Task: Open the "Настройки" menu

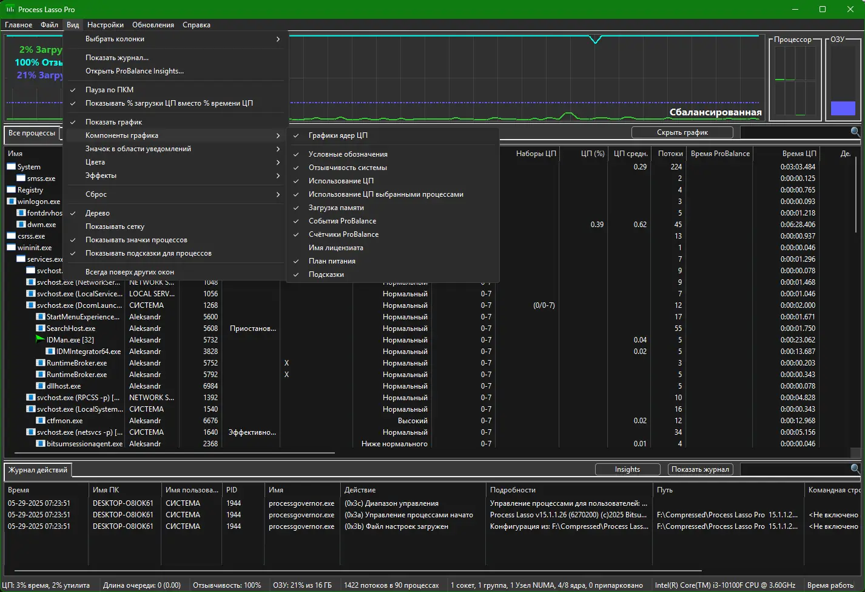Action: coord(105,25)
